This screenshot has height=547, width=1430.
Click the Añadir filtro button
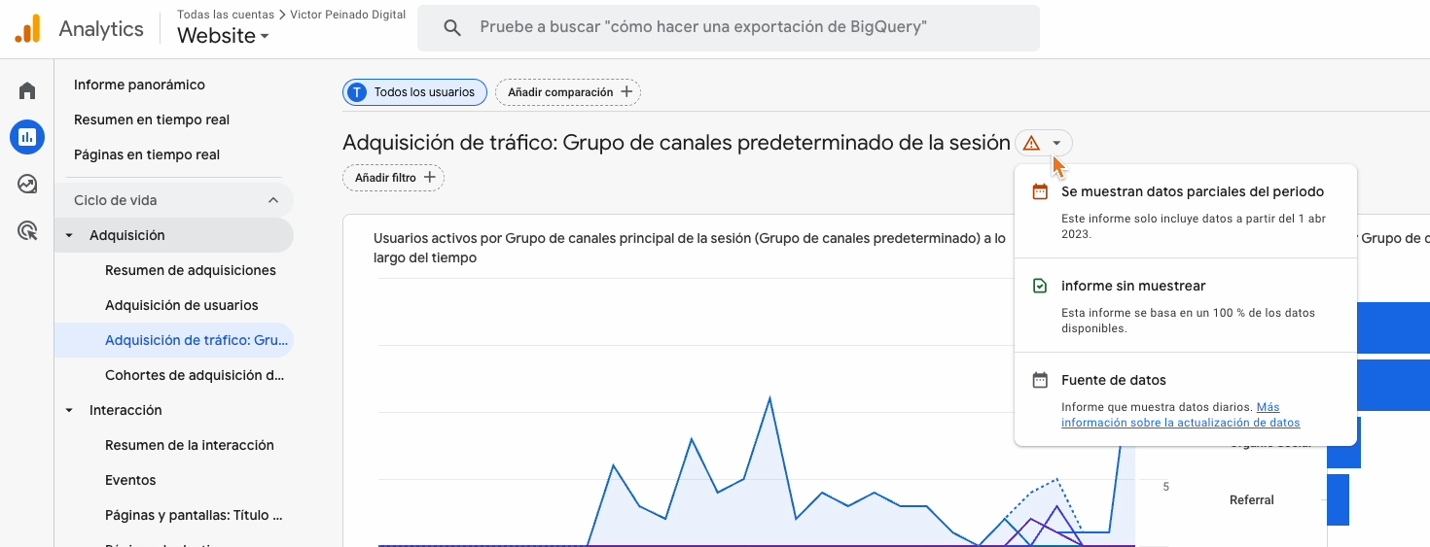pos(393,178)
